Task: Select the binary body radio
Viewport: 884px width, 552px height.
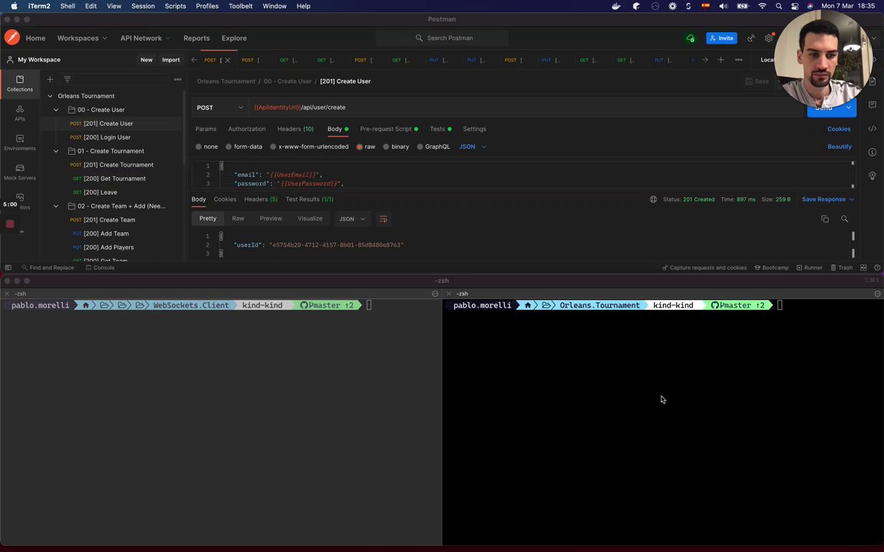Action: [x=386, y=146]
